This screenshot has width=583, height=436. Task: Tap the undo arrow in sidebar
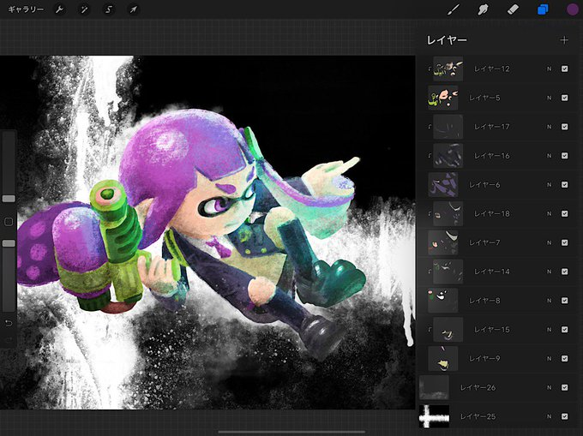9,323
